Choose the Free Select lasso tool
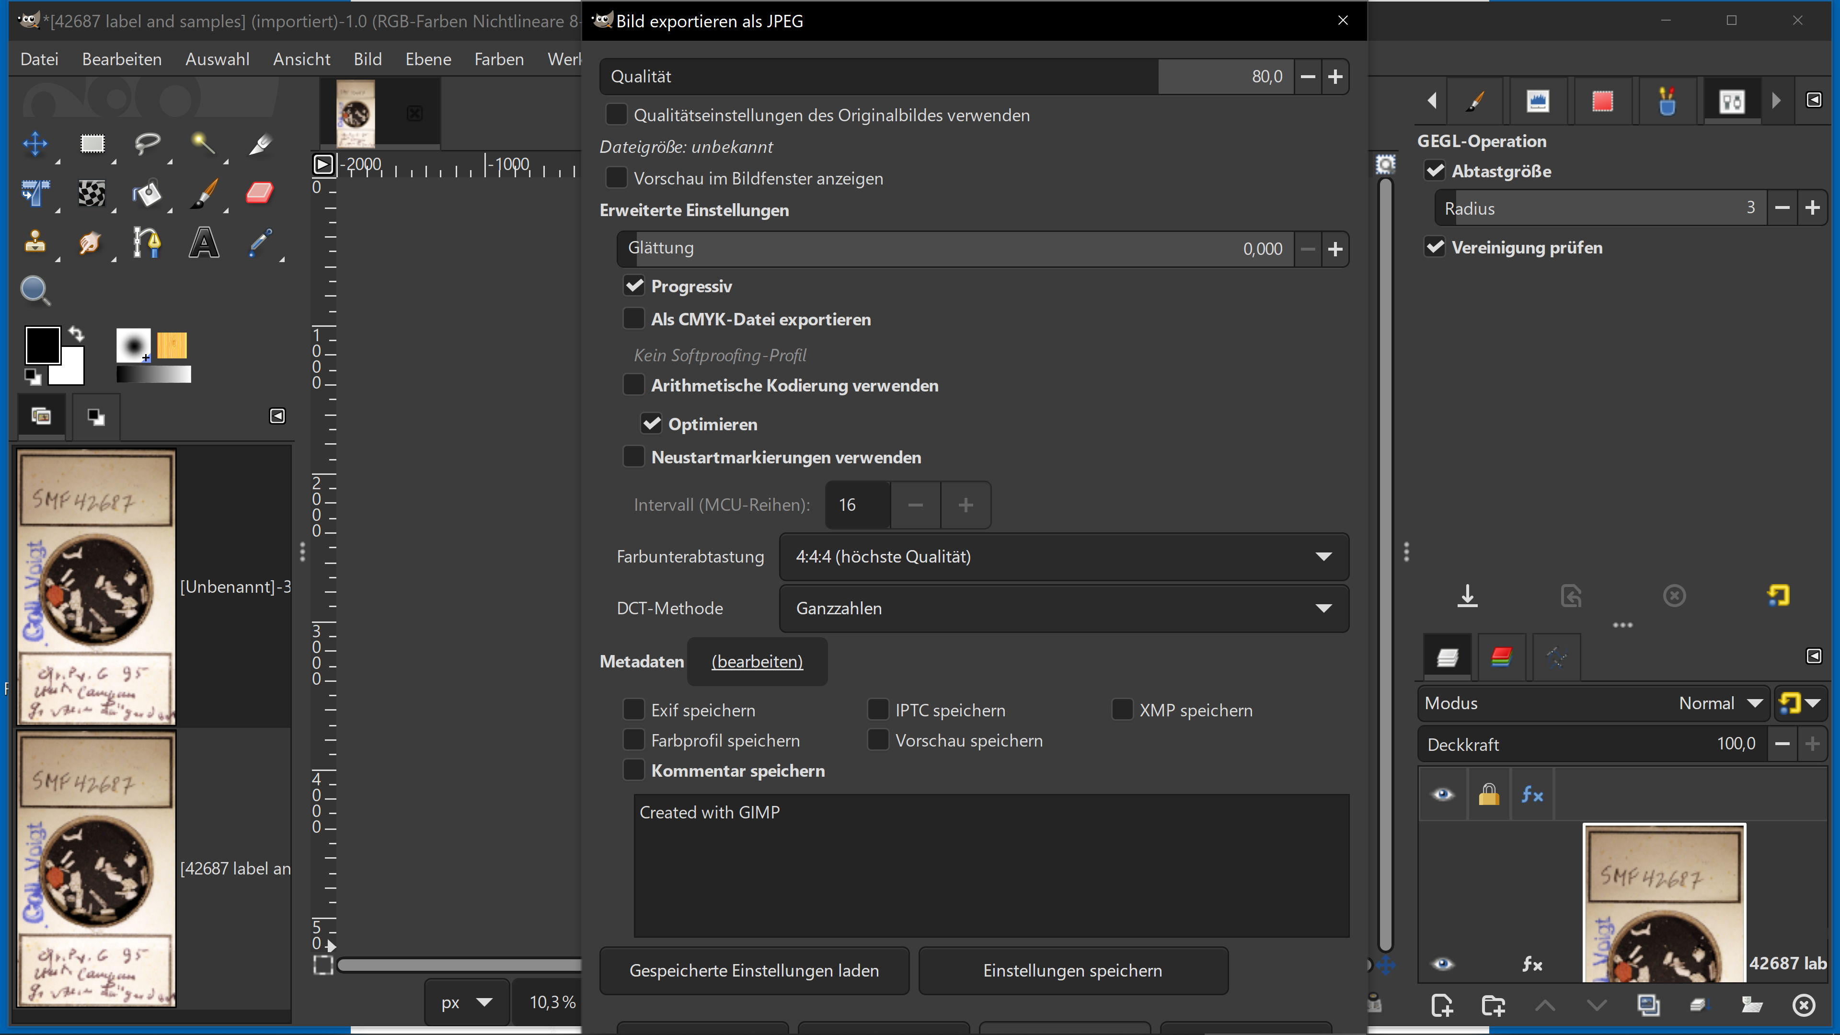Image resolution: width=1840 pixels, height=1035 pixels. coord(147,144)
